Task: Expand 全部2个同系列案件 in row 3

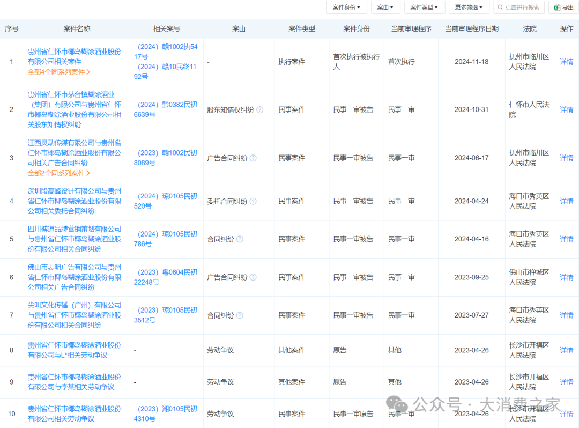Action: tap(59, 173)
